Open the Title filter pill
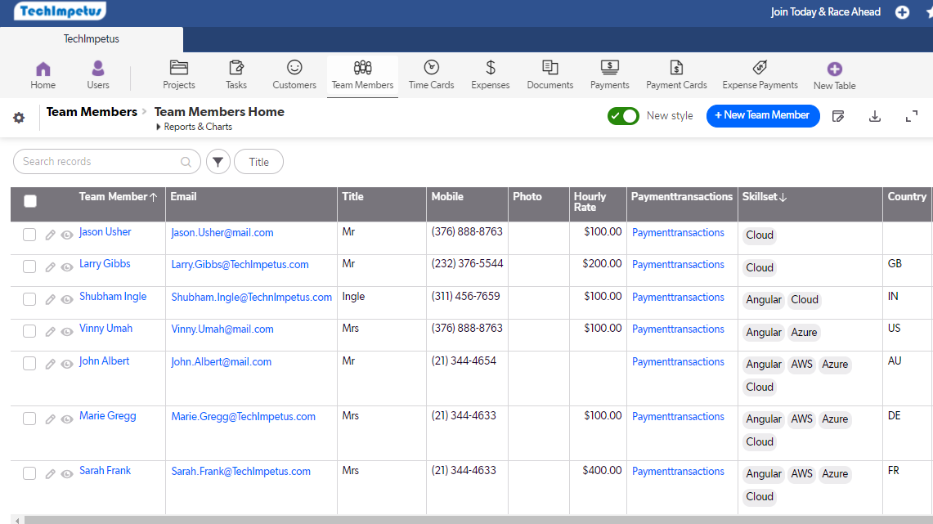 (259, 162)
